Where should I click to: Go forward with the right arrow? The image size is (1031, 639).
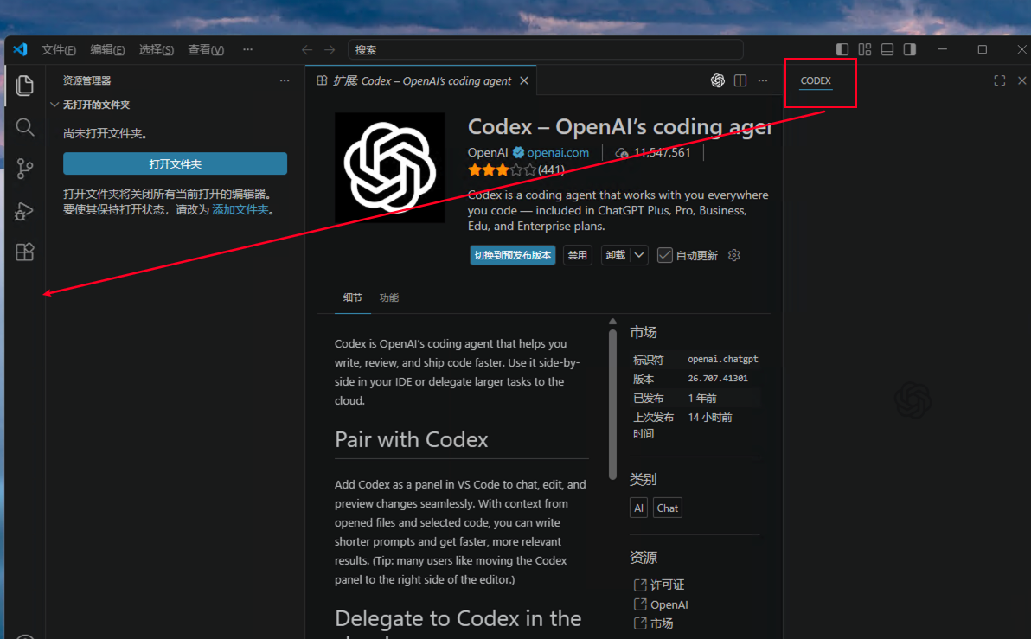tap(330, 50)
